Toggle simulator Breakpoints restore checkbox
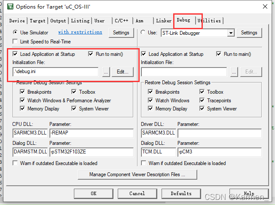 22,92
